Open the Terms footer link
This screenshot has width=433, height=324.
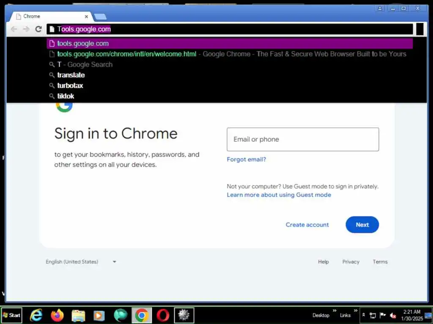click(x=380, y=262)
